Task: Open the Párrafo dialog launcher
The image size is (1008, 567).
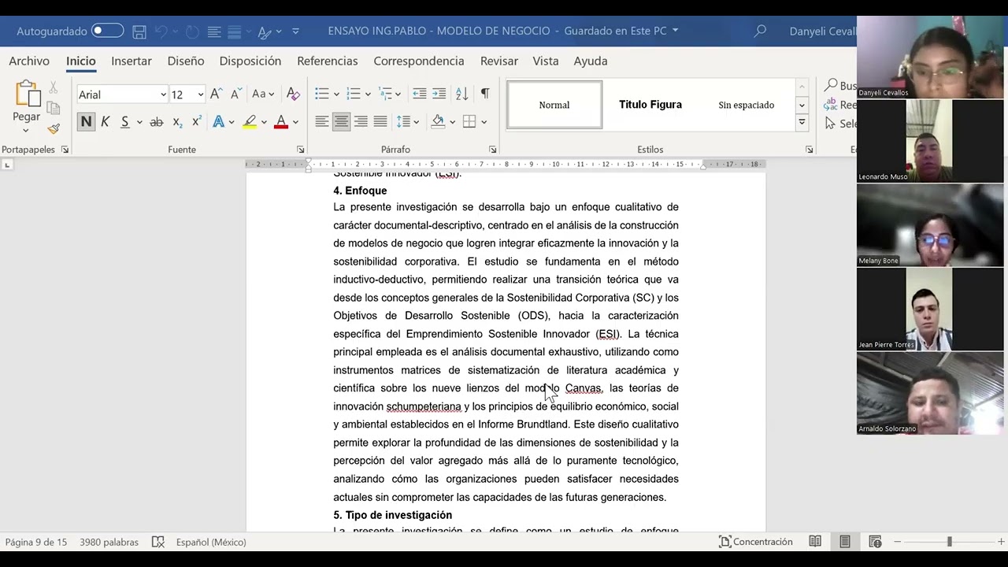Action: [x=492, y=150]
